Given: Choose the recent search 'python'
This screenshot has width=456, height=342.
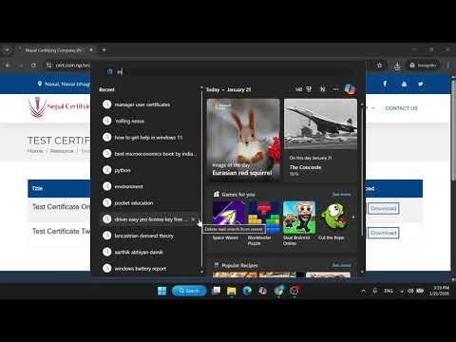Looking at the screenshot, I should (123, 170).
